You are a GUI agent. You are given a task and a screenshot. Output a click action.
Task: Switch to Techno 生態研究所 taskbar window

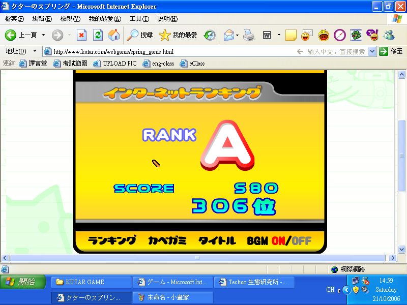click(x=254, y=282)
